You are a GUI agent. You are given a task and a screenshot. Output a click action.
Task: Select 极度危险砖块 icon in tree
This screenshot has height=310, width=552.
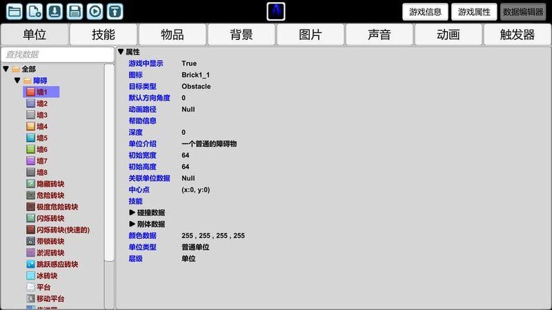[30, 207]
